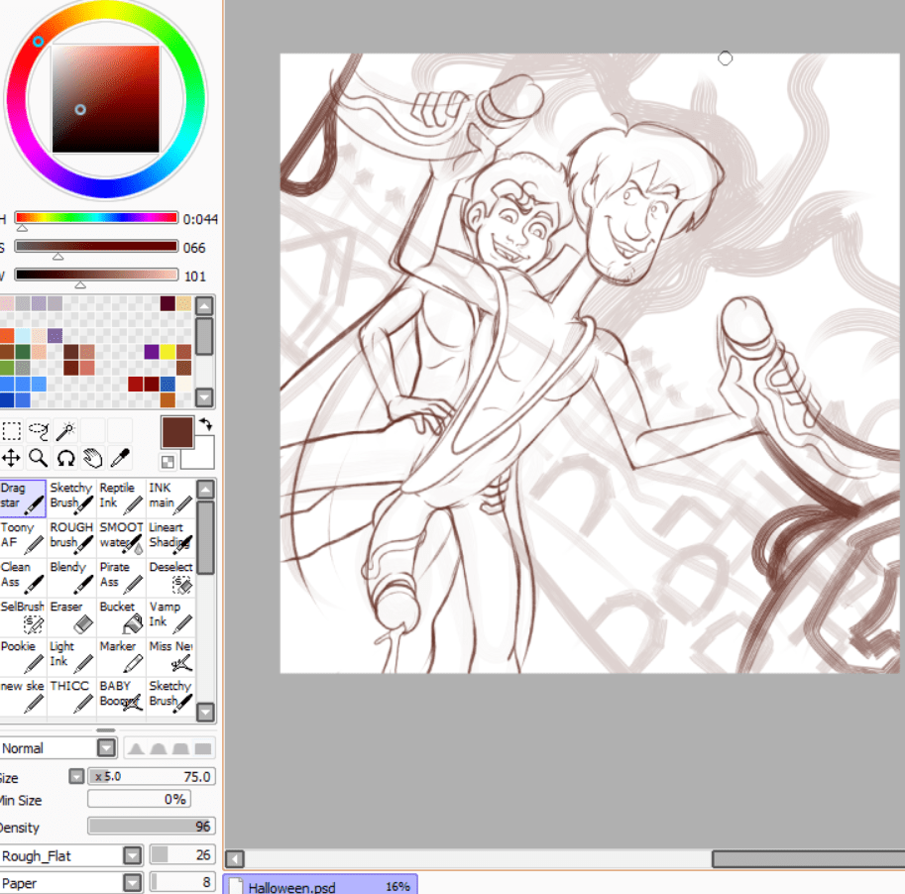Select the rectangular Selection tool
Viewport: 905px width, 894px height.
(11, 431)
